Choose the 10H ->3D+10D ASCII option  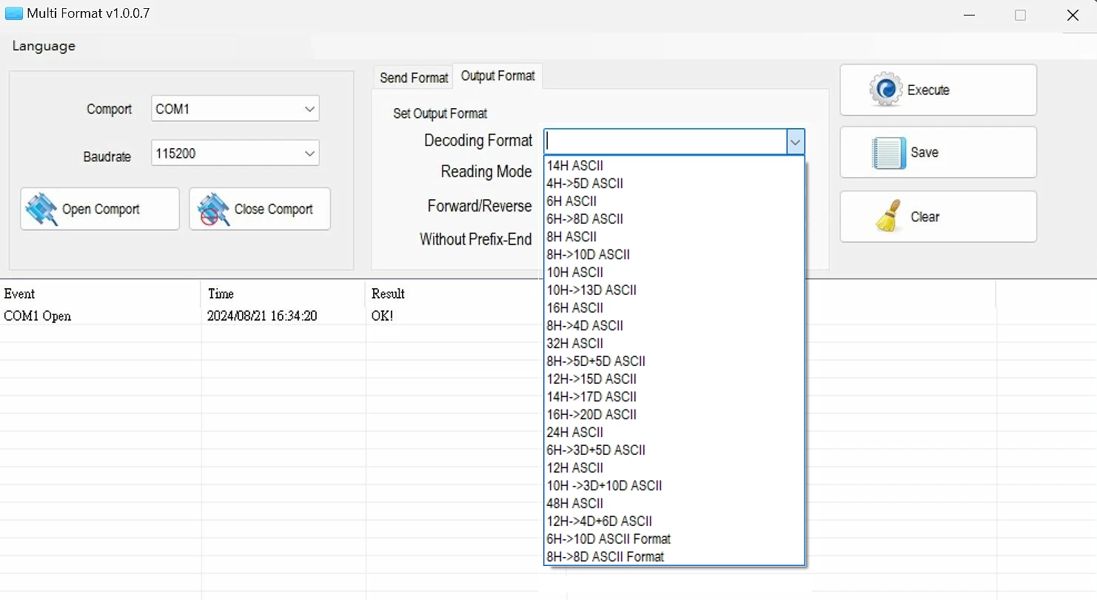604,486
